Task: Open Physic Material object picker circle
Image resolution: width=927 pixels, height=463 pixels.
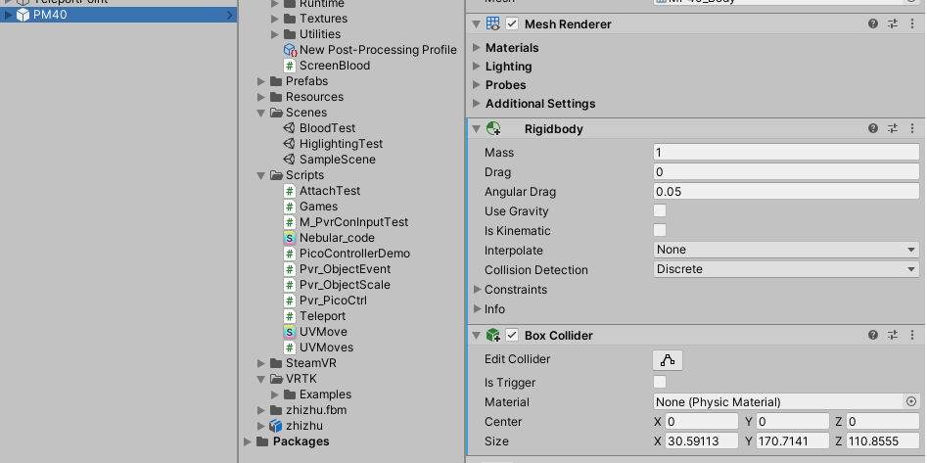Action: pos(911,401)
